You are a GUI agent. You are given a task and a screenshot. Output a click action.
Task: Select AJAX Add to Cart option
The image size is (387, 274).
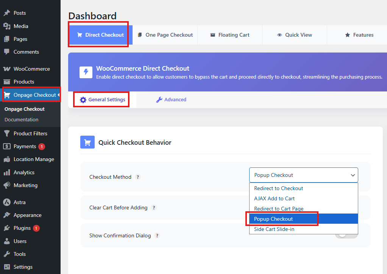[x=304, y=198]
